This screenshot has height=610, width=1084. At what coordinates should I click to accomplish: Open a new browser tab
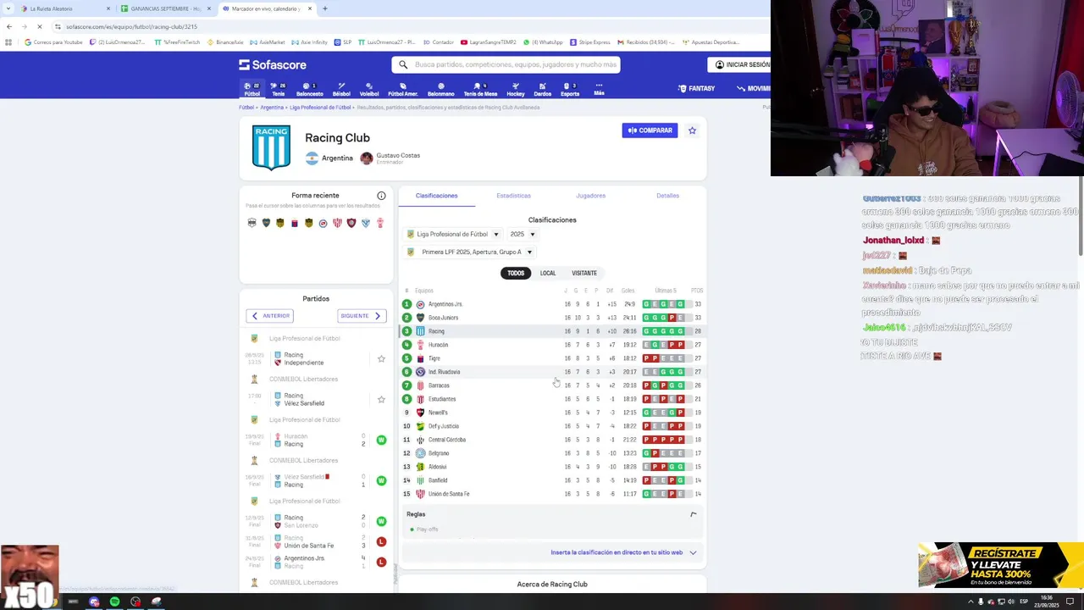click(x=325, y=8)
